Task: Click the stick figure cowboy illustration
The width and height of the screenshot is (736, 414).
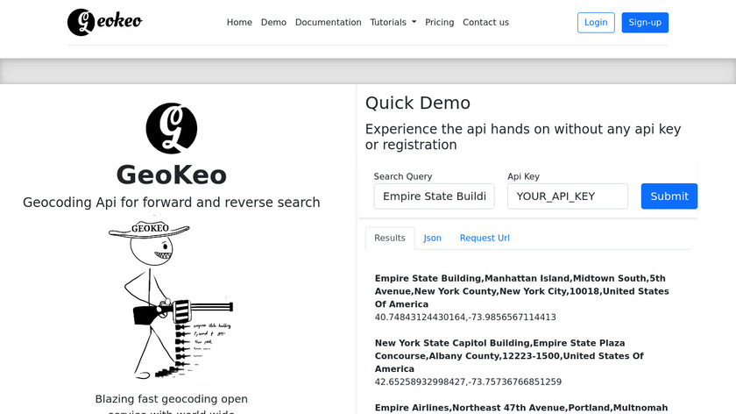Action: pyautogui.click(x=172, y=298)
